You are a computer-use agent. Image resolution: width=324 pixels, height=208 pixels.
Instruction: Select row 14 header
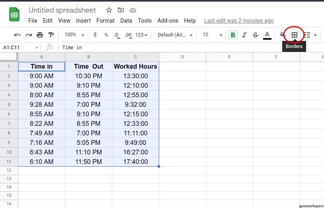coord(9,187)
